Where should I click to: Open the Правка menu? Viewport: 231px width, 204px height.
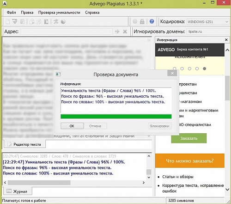tap(27, 12)
